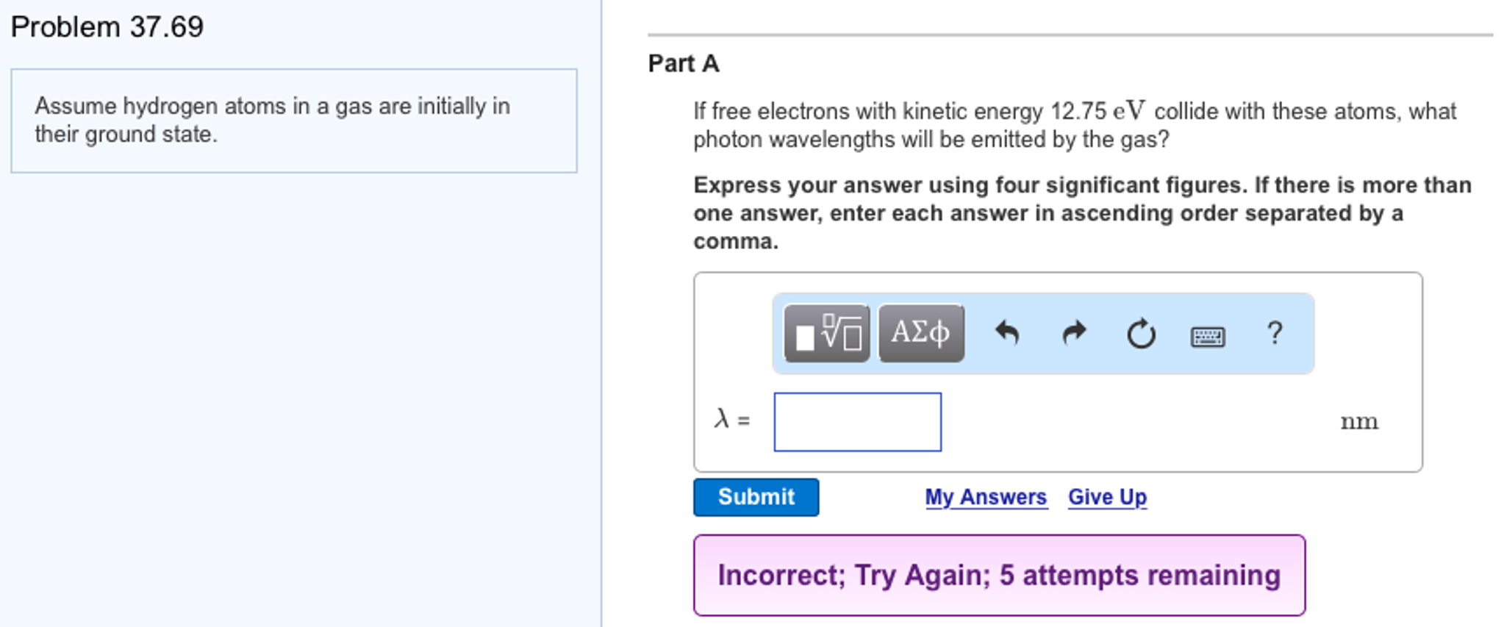
Task: Open the My Answers link
Action: click(986, 497)
